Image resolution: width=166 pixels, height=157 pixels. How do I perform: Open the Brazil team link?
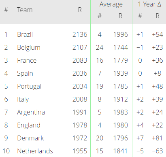pos(25,34)
